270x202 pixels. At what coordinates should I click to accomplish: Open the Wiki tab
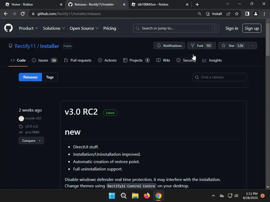tap(163, 60)
